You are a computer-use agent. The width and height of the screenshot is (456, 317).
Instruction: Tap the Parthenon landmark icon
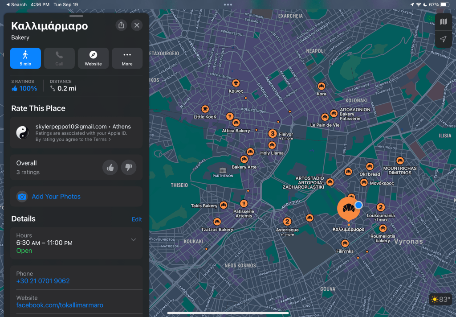(223, 169)
